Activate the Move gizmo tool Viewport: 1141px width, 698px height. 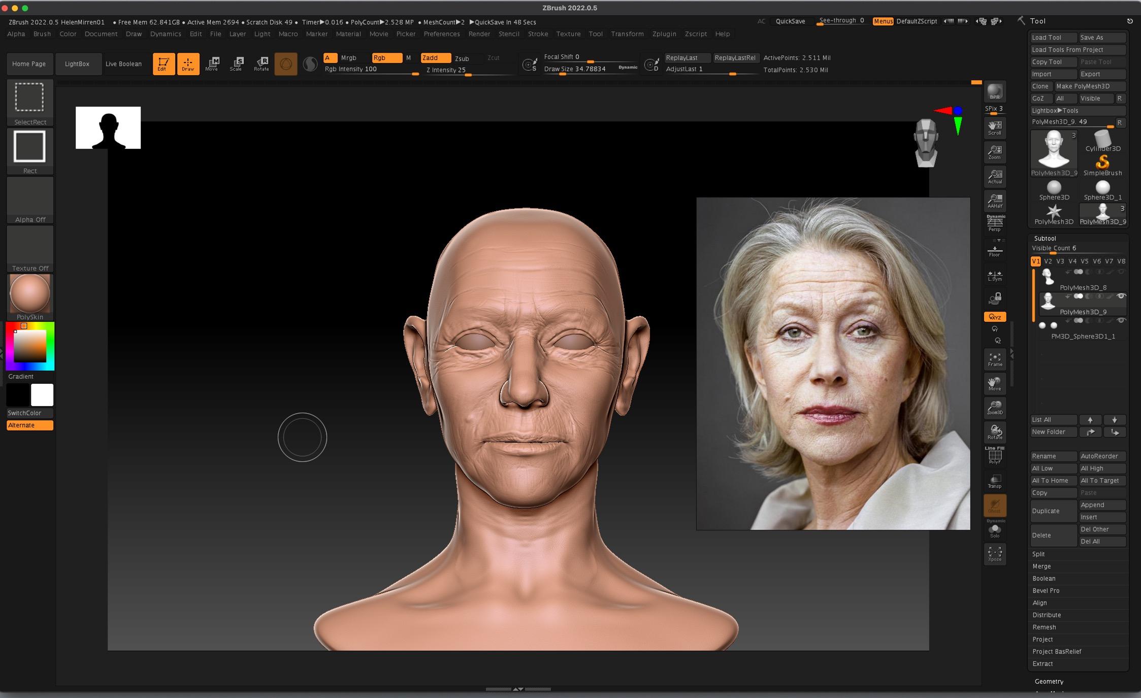[x=212, y=63]
